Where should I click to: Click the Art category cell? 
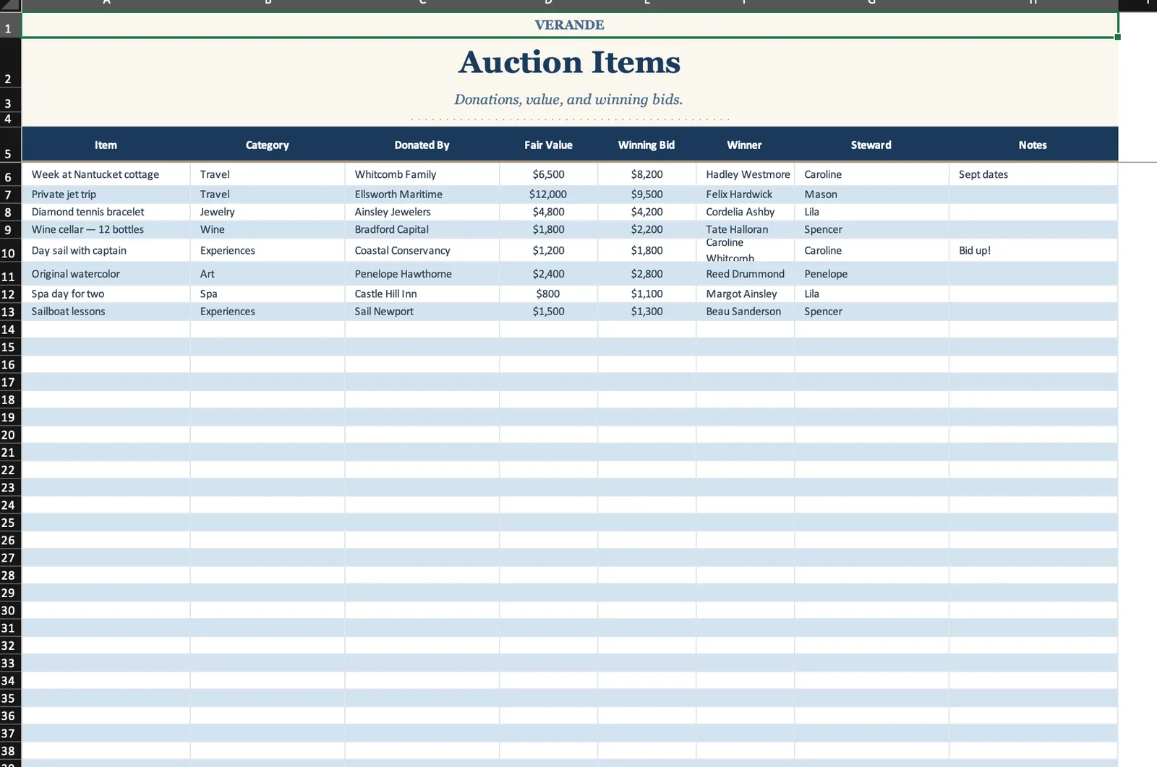click(268, 274)
